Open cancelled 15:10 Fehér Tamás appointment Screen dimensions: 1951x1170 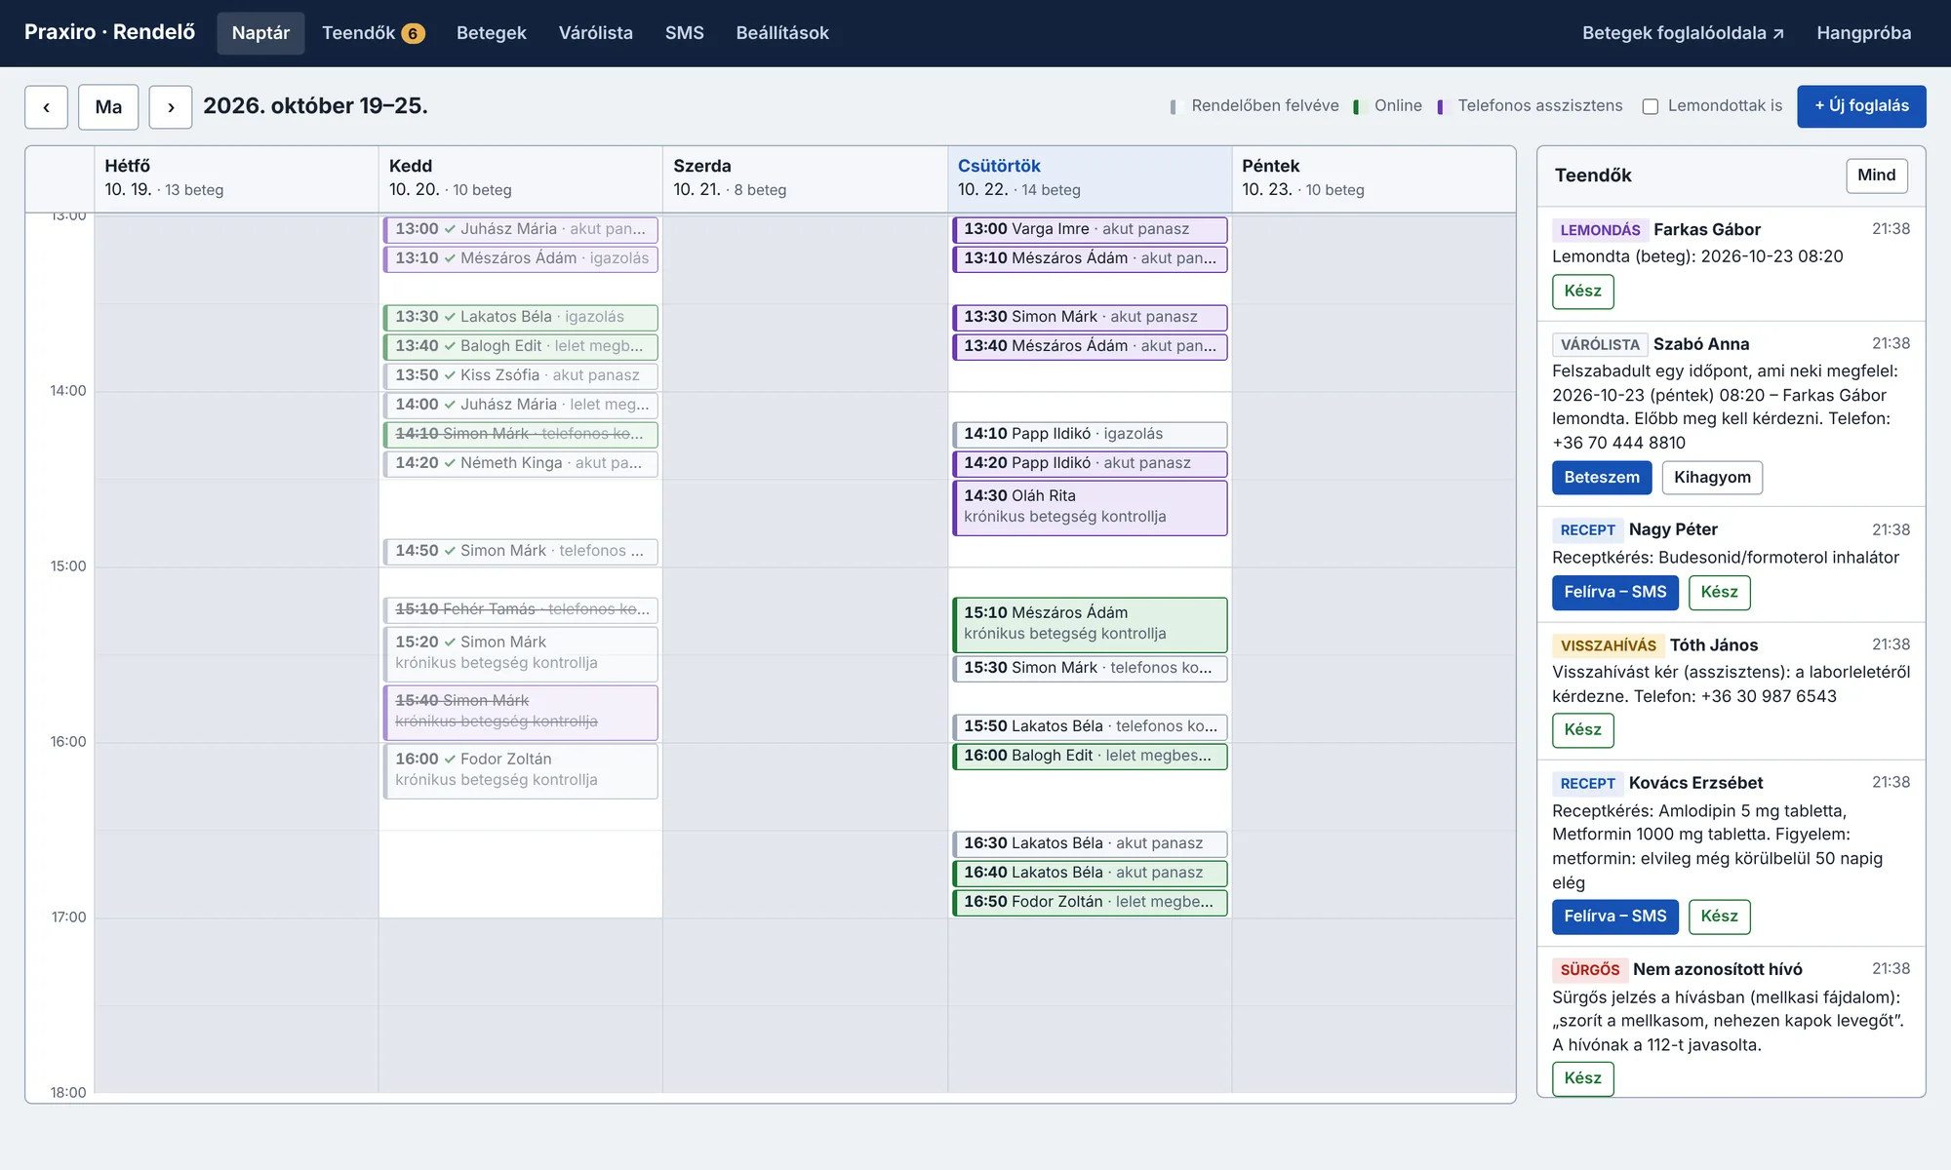521,610
